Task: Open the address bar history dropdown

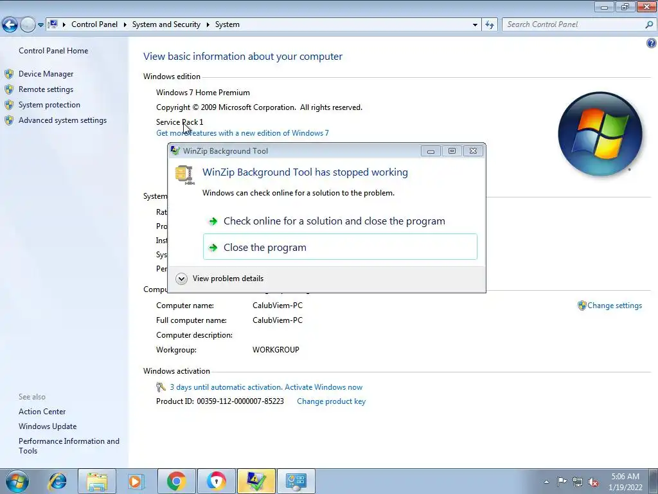Action: click(x=475, y=25)
